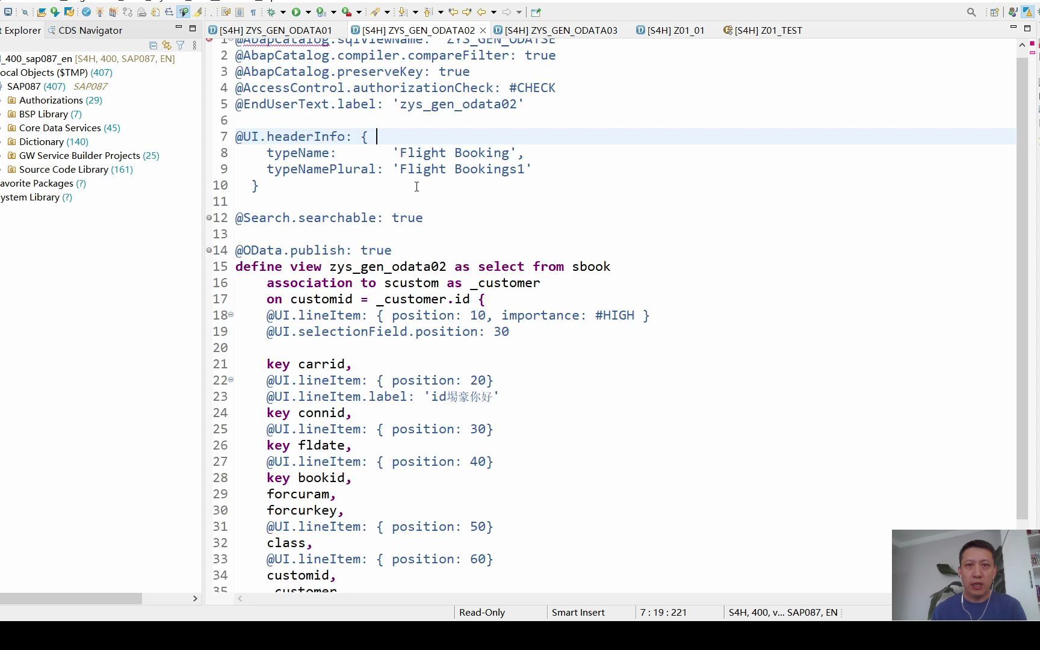The height and width of the screenshot is (650, 1040).
Task: Collapse all nodes in CDS Navigator
Action: coord(153,45)
